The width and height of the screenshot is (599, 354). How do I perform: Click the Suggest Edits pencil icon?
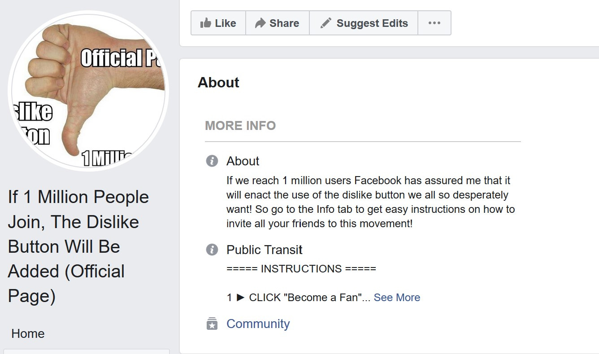[326, 23]
